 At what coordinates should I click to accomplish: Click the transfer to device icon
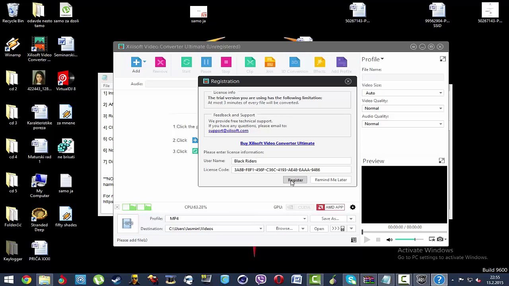pyautogui.click(x=338, y=229)
